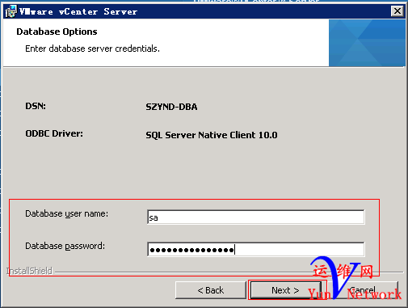Click the Database password label
Viewport: 408px width, 308px height.
pyautogui.click(x=65, y=246)
